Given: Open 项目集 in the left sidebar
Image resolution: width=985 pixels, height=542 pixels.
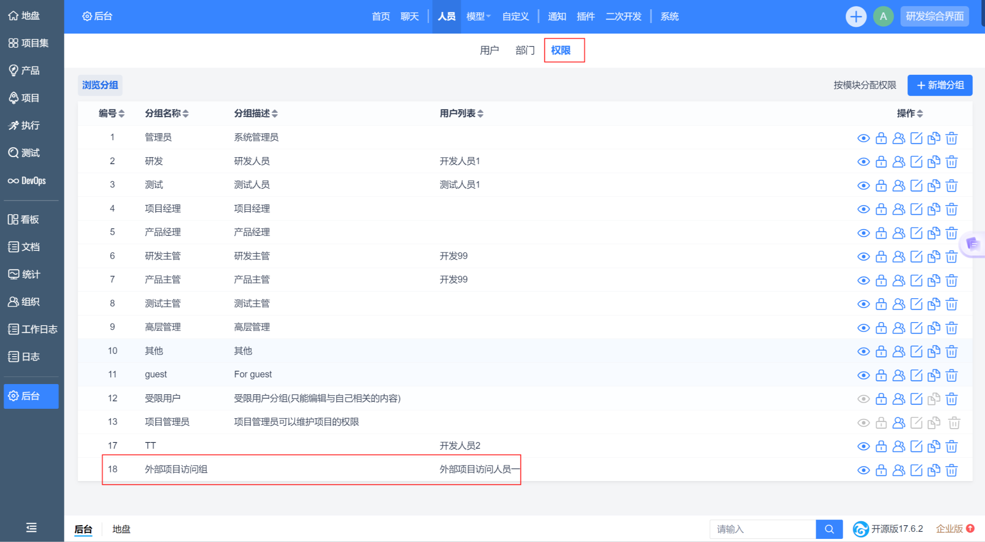Looking at the screenshot, I should coord(29,43).
